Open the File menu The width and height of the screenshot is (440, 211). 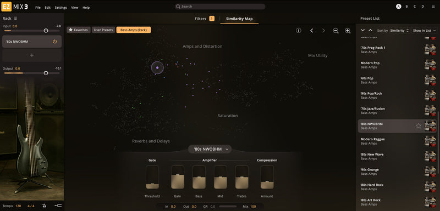coord(38,8)
